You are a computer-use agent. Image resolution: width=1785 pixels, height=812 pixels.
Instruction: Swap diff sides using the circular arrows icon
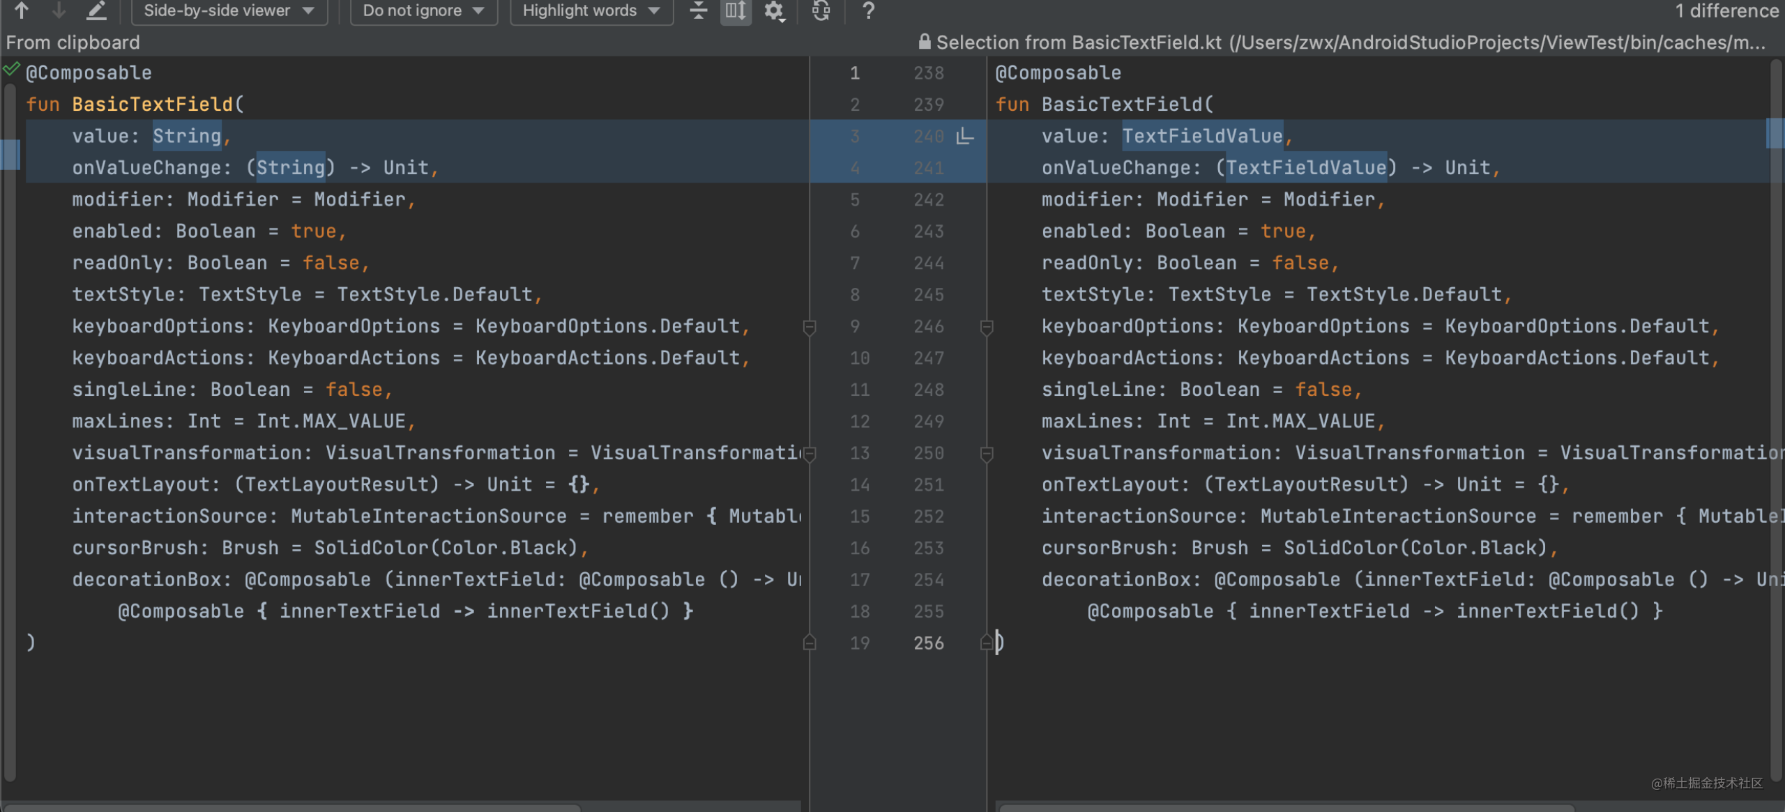point(821,10)
